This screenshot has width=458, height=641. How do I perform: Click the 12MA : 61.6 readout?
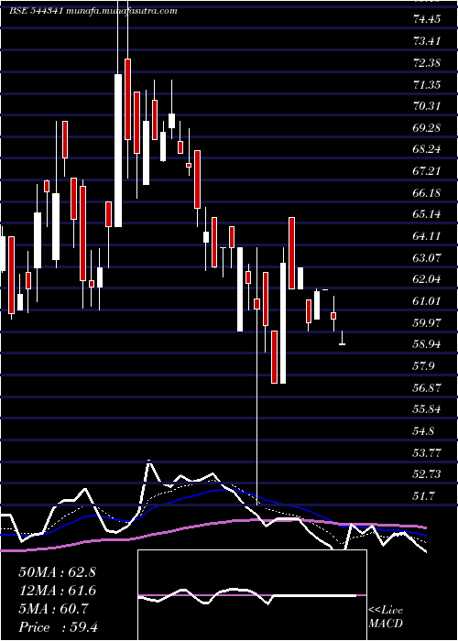point(57,591)
